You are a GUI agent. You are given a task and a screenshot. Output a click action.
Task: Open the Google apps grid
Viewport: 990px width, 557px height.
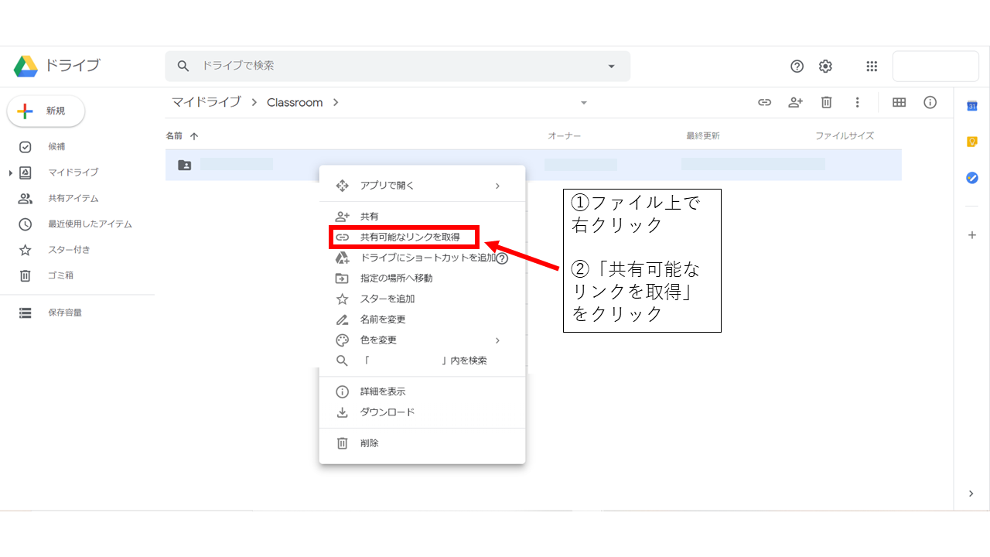click(x=872, y=67)
